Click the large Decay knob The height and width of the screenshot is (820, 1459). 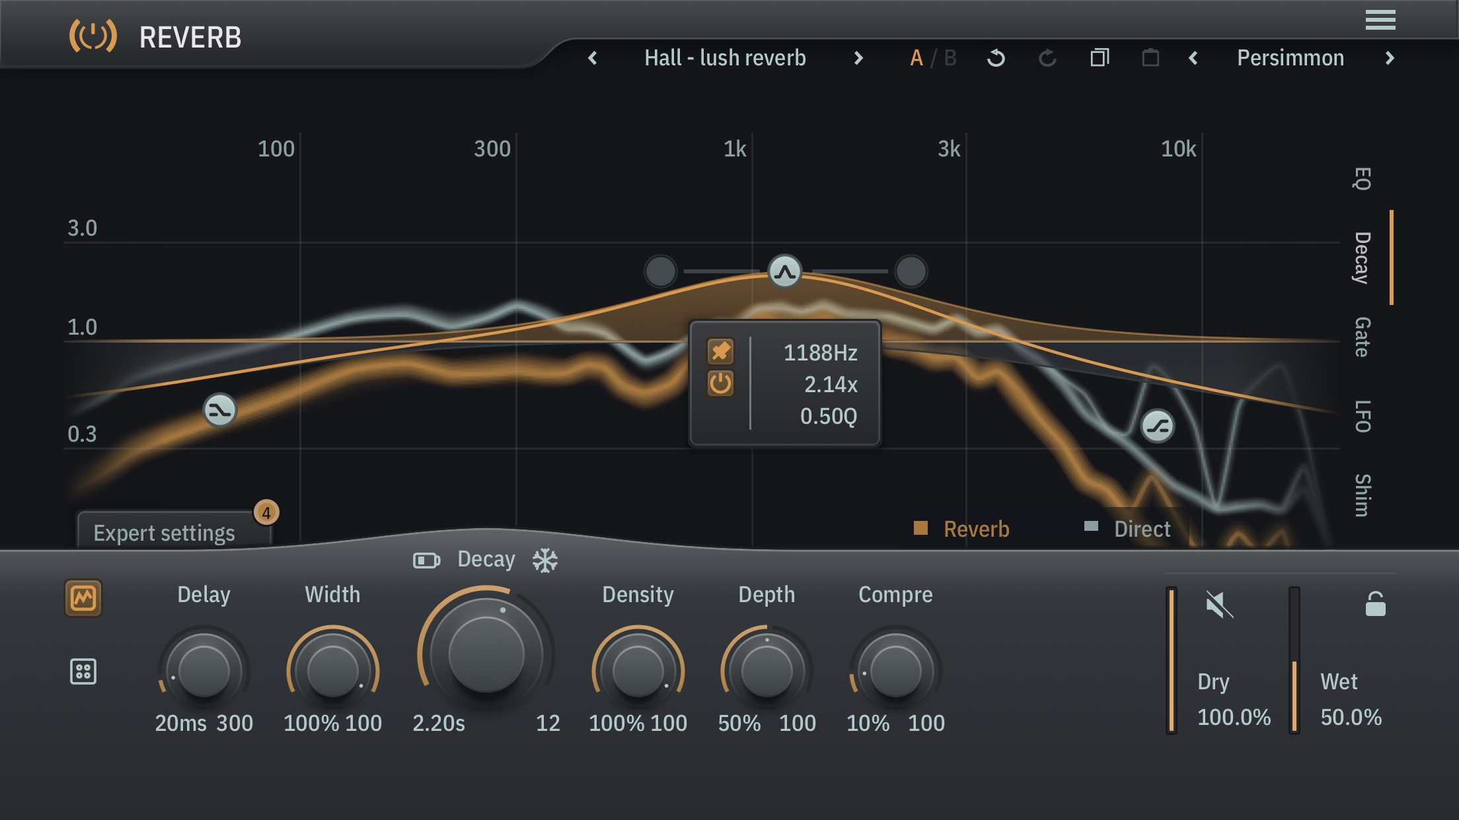point(486,655)
